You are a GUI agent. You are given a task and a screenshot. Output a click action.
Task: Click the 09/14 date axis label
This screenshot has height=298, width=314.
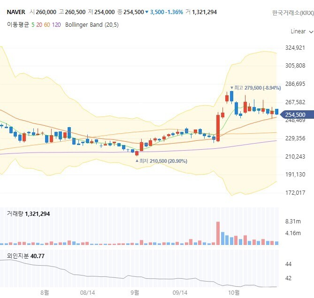180,292
